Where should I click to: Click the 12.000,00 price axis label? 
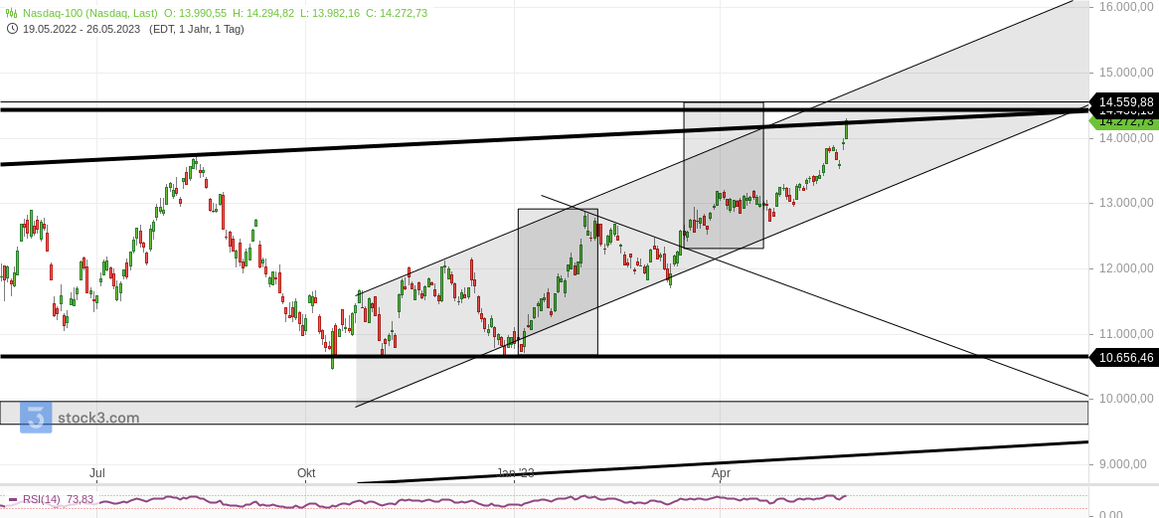pos(1126,268)
